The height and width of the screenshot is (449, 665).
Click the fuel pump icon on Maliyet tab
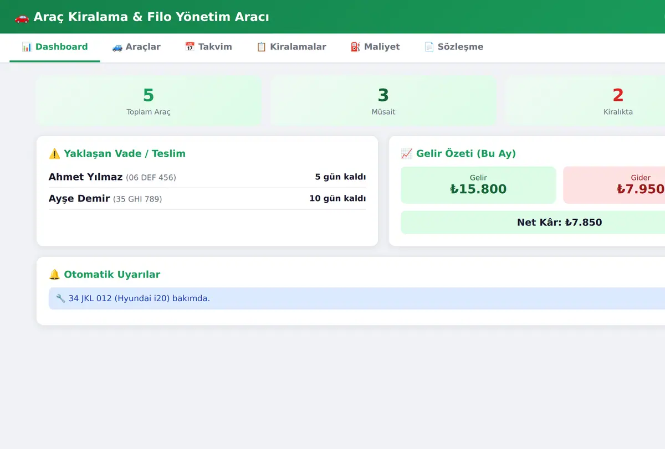(355, 47)
